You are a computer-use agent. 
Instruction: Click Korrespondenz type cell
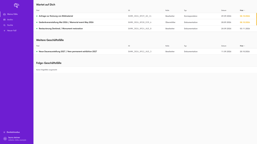click(191, 16)
